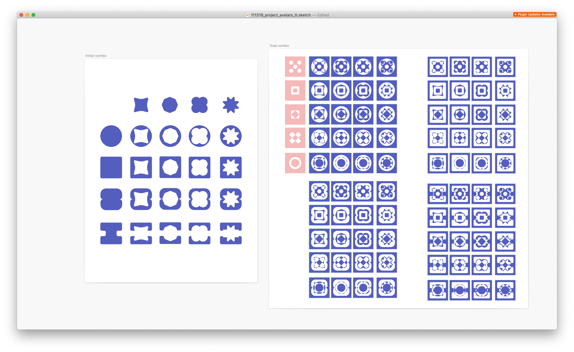The image size is (574, 352).
Task: Select the initial-combo artboard label
Action: point(96,56)
